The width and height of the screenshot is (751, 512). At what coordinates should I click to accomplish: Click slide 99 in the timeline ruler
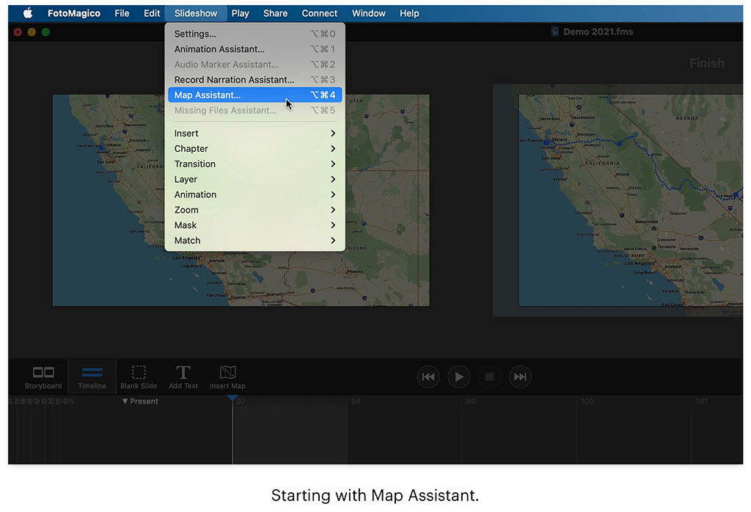pos(471,401)
